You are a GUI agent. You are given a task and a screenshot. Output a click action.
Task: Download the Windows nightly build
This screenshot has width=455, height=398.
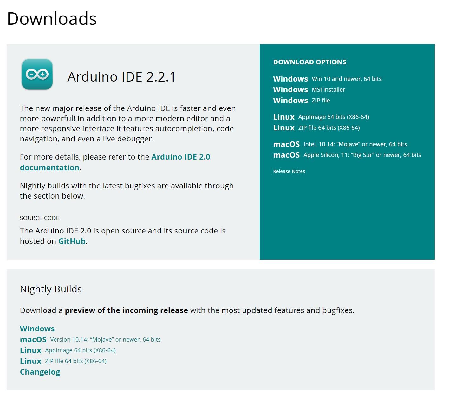(37, 329)
